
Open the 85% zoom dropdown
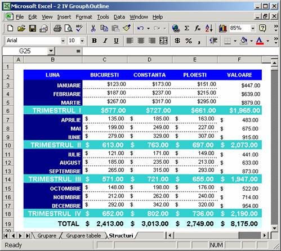coord(253,29)
